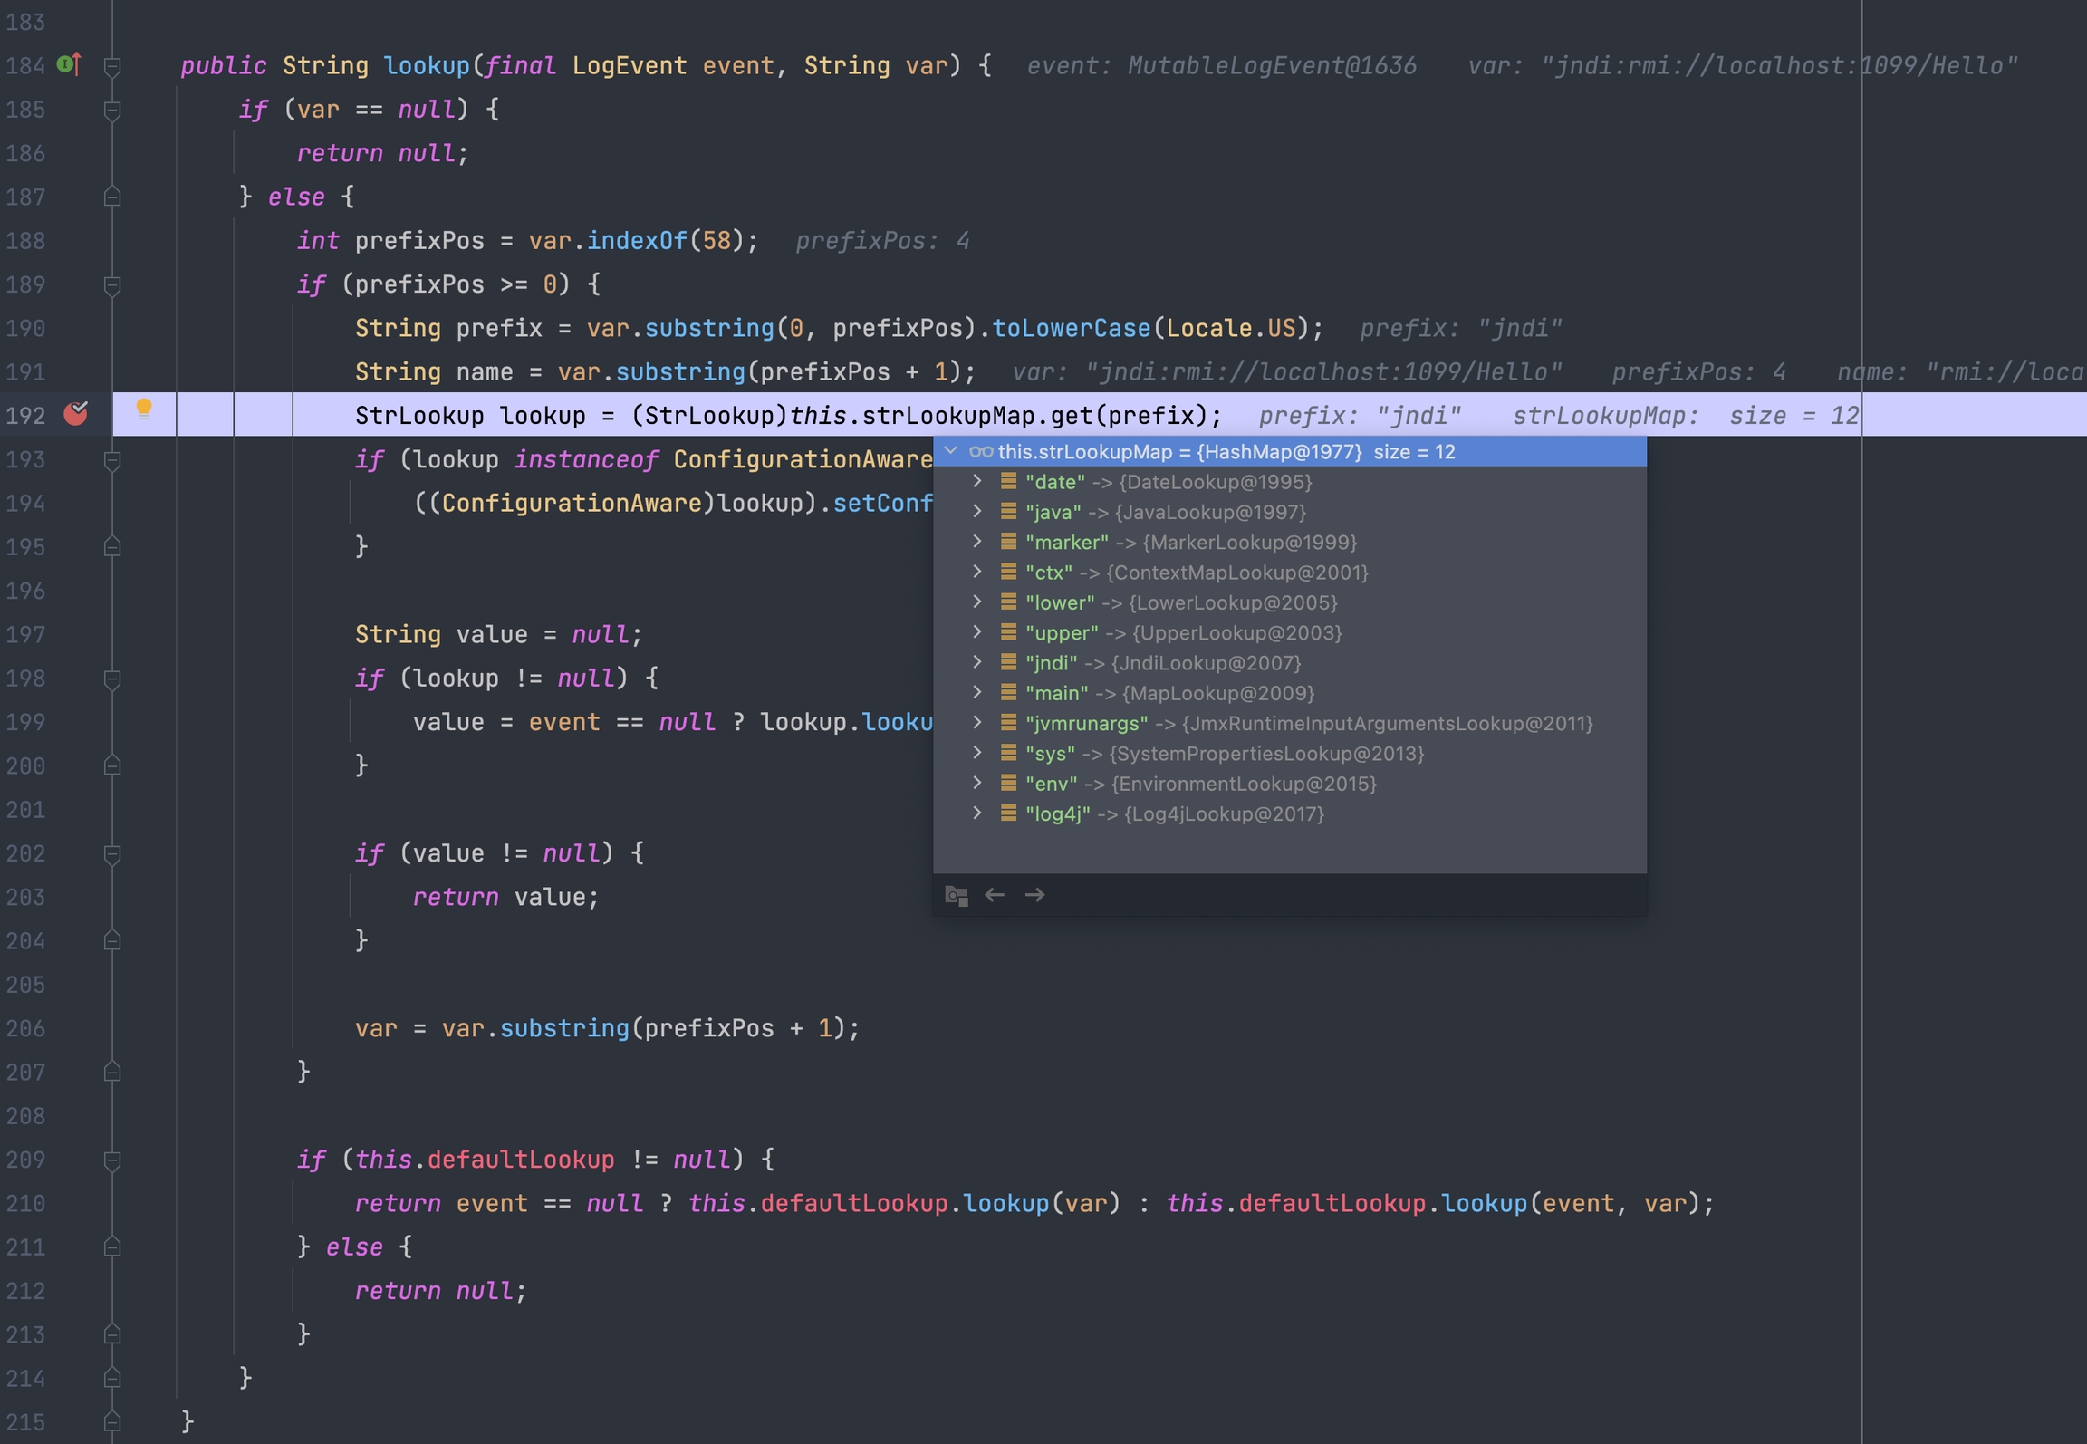This screenshot has height=1444, width=2087.
Task: Expand the "log4j" Log4jLookup entry
Action: point(976,813)
